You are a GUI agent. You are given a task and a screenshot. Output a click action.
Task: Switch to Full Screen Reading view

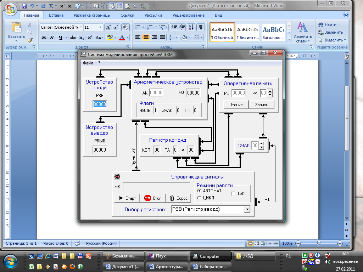(x=257, y=243)
